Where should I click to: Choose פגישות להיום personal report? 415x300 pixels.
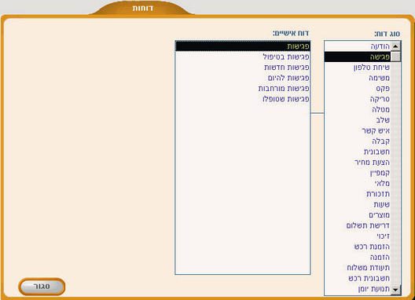tap(243, 78)
